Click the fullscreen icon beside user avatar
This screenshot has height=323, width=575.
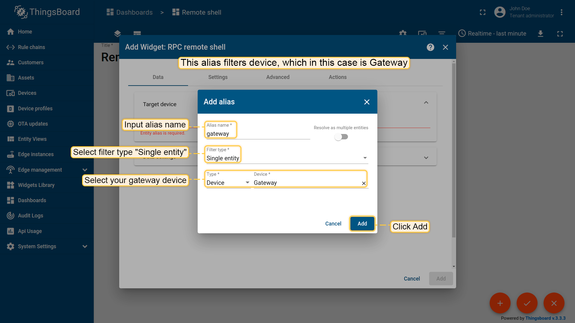[482, 12]
